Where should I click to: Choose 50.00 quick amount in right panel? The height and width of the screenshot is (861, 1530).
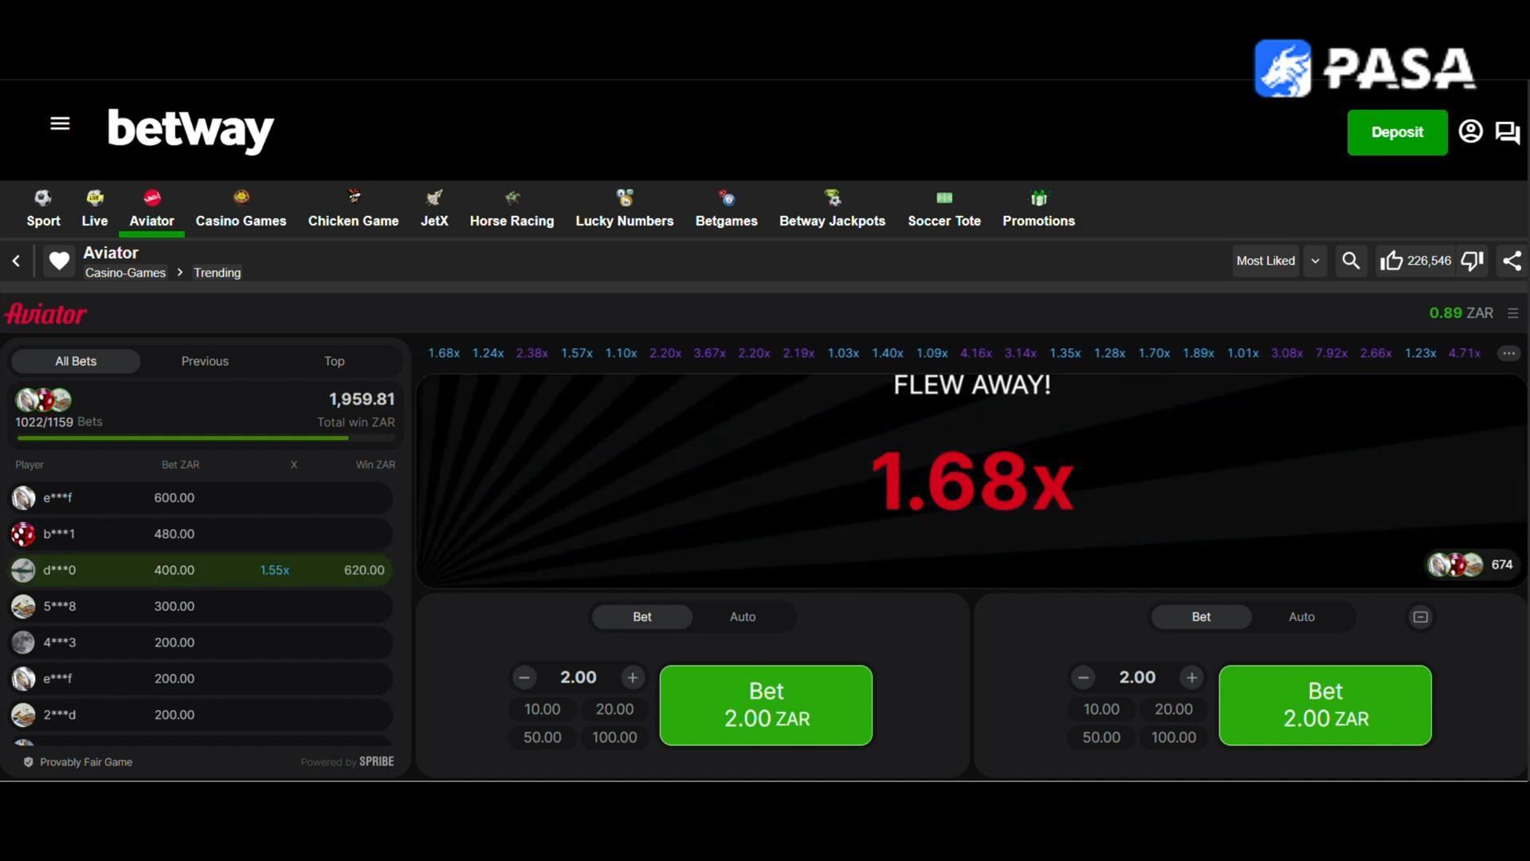[x=1101, y=737]
